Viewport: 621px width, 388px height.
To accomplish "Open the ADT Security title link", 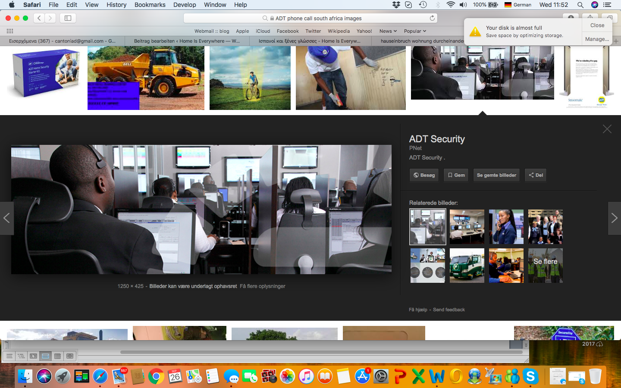I will click(437, 139).
